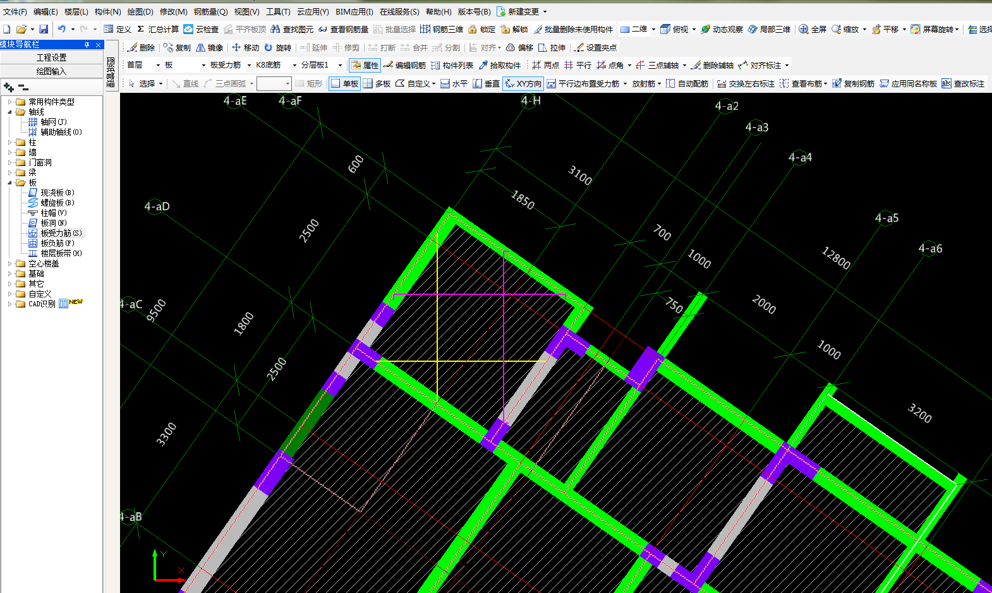
Task: Select the 镜像 mirror tool
Action: [x=210, y=47]
